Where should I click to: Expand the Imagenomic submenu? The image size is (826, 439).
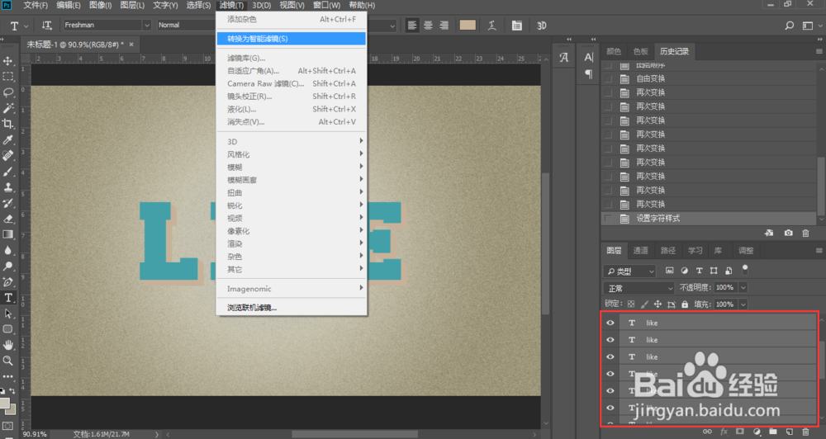pyautogui.click(x=292, y=289)
